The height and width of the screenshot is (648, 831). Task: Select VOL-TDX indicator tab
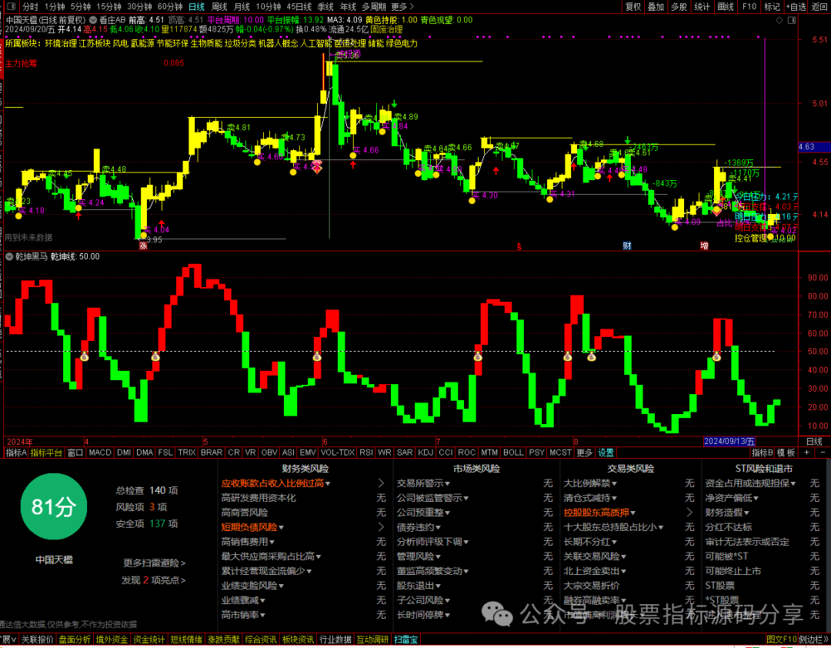(x=338, y=453)
